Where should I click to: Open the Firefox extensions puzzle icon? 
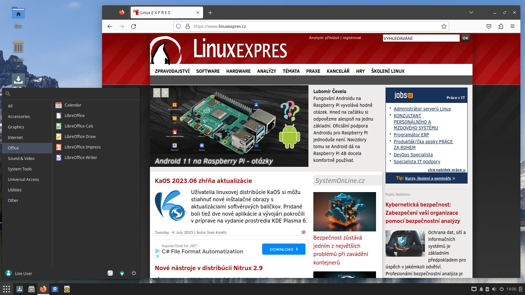pyautogui.click(x=501, y=27)
